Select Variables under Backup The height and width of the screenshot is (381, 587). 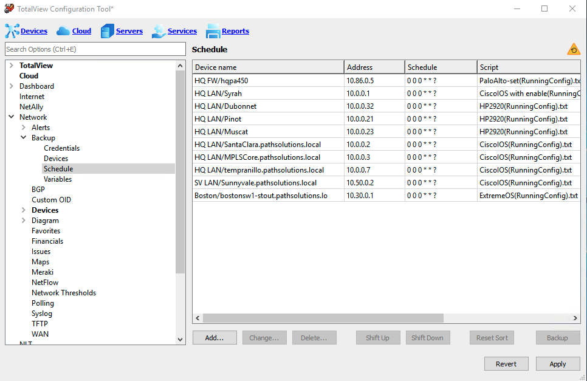click(x=58, y=179)
